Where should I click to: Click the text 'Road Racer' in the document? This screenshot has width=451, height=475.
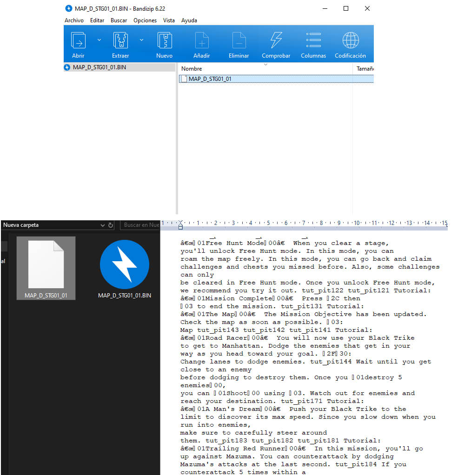pos(226,338)
